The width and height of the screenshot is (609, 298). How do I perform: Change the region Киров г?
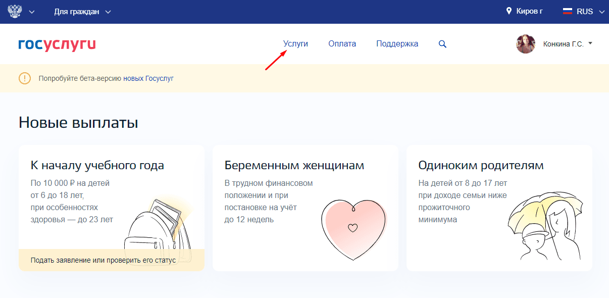tap(529, 11)
